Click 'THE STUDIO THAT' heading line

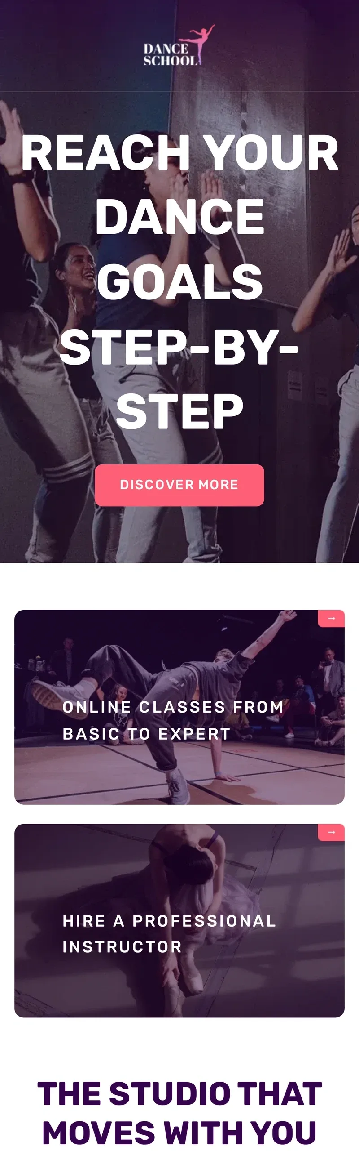[x=179, y=1093]
